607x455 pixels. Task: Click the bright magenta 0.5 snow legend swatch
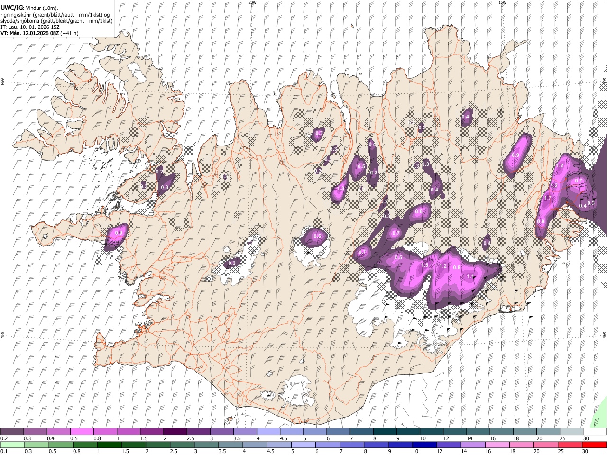pos(82,431)
